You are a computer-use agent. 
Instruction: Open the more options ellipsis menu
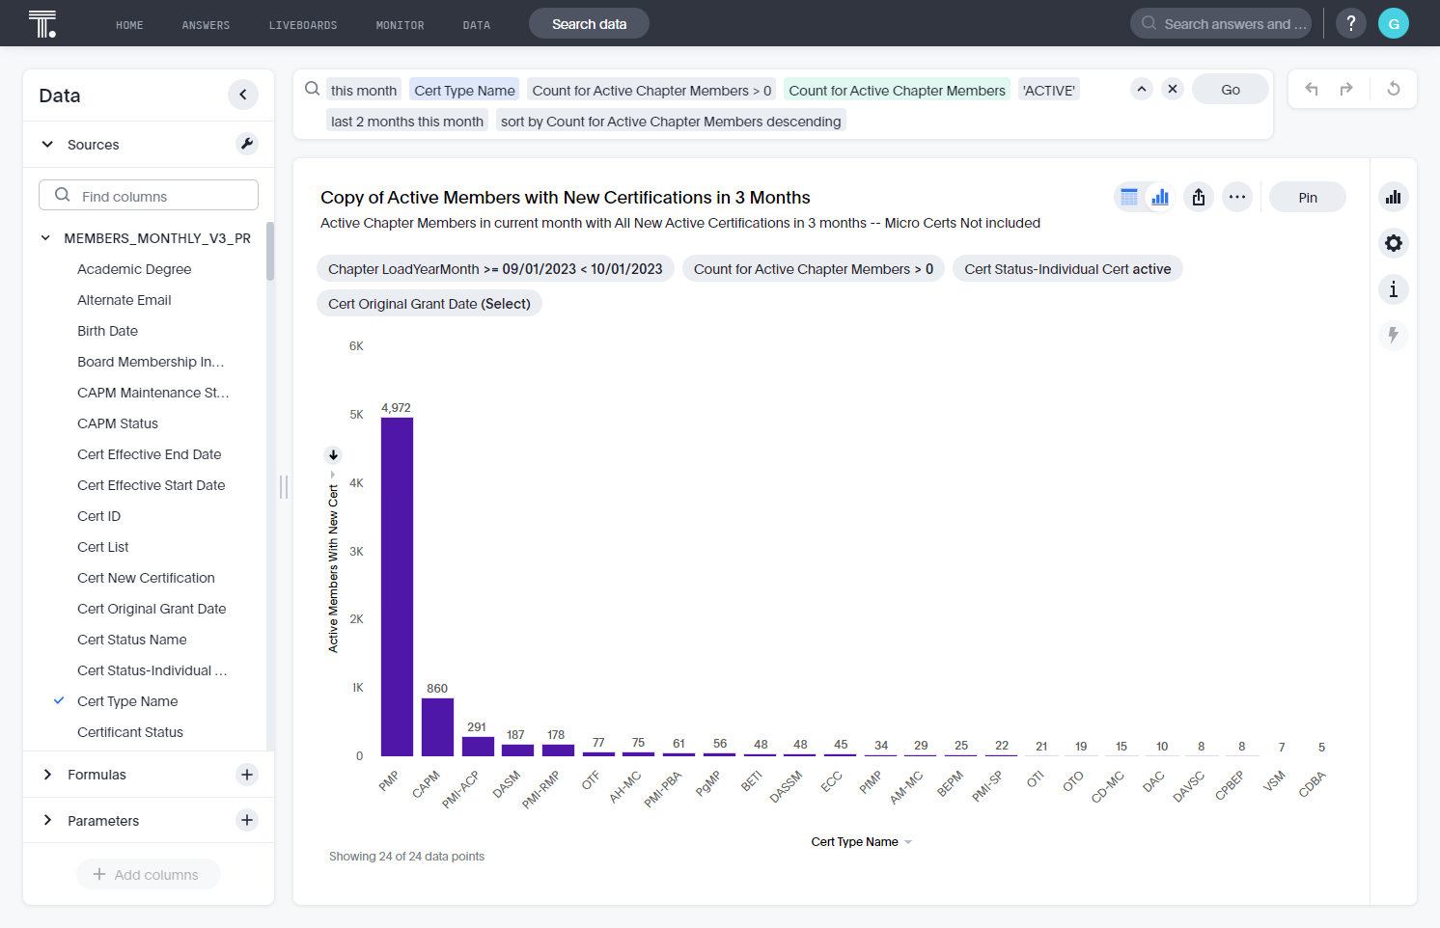coord(1237,197)
